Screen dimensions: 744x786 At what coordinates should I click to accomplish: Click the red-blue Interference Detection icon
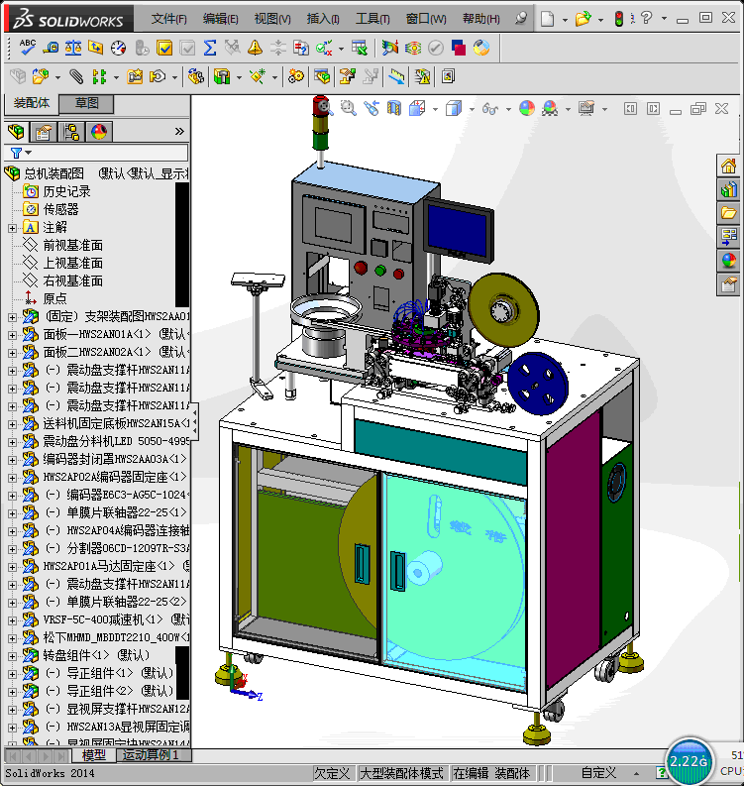pyautogui.click(x=459, y=48)
